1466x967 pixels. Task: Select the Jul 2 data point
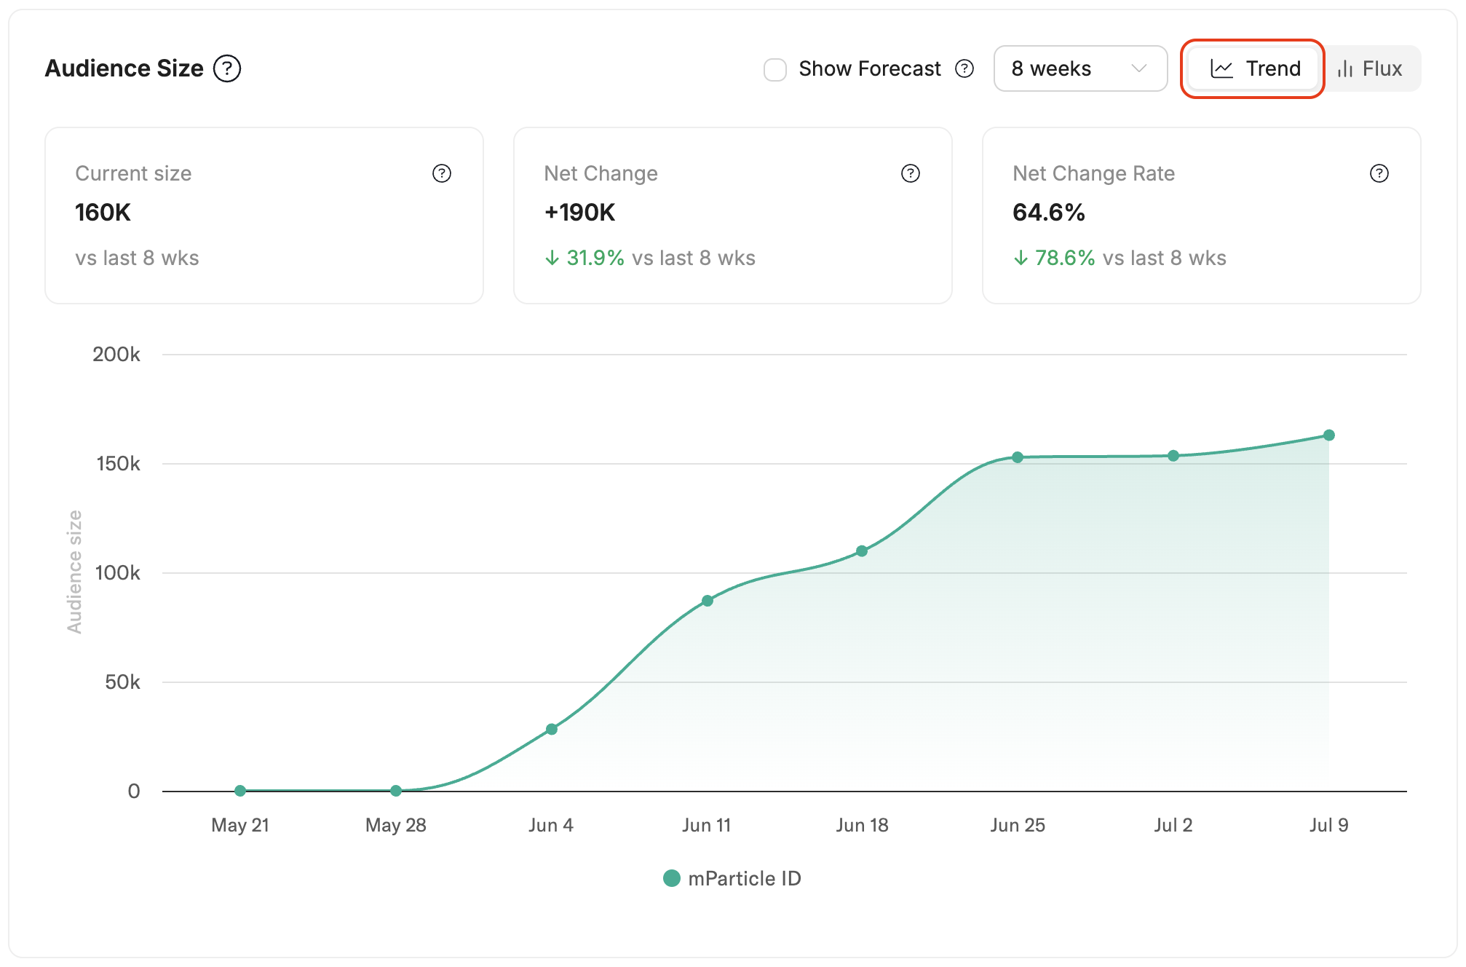[1173, 456]
